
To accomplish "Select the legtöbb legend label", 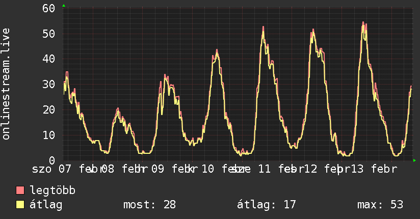I will [x=52, y=190].
